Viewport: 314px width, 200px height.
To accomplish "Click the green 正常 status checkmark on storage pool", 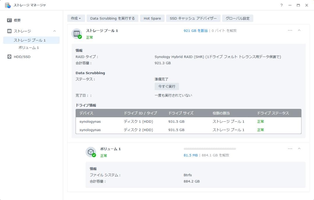I will coord(80,37).
